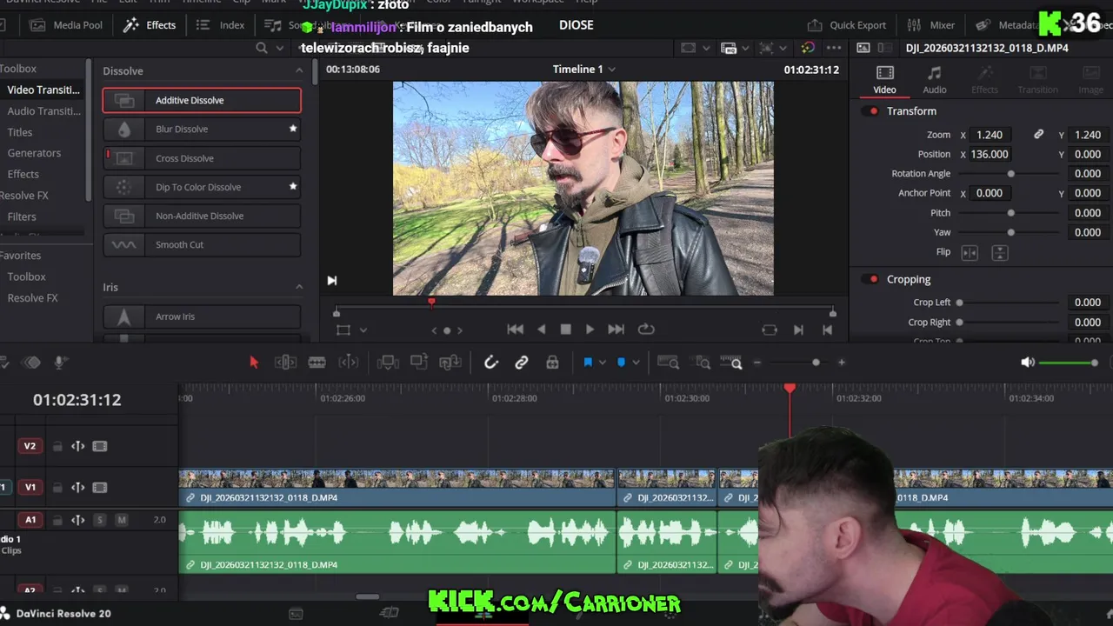Toggle loop playback
Viewport: 1113px width, 626px height.
point(646,330)
